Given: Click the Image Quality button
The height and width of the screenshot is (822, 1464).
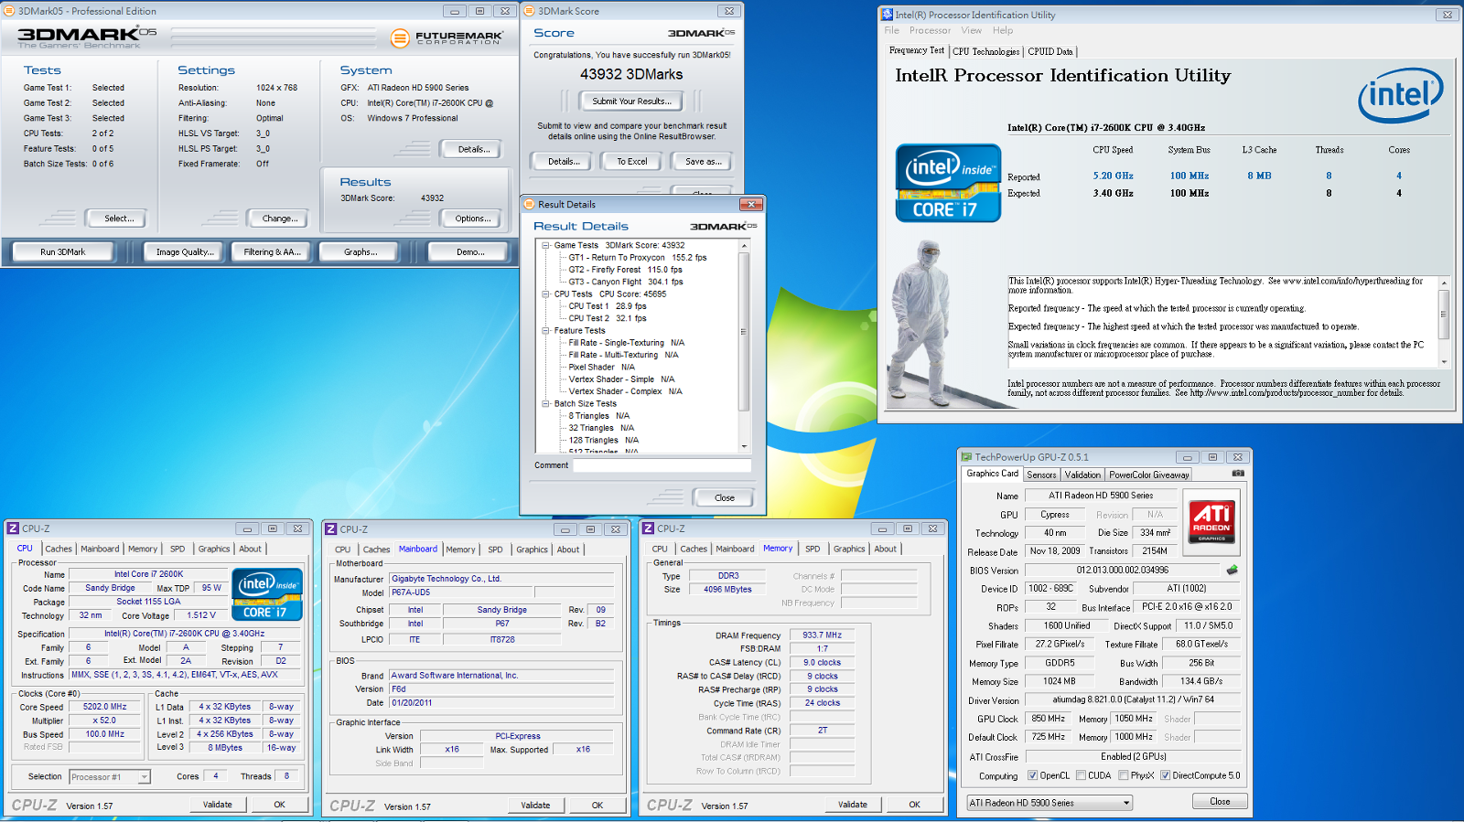Looking at the screenshot, I should click(184, 251).
